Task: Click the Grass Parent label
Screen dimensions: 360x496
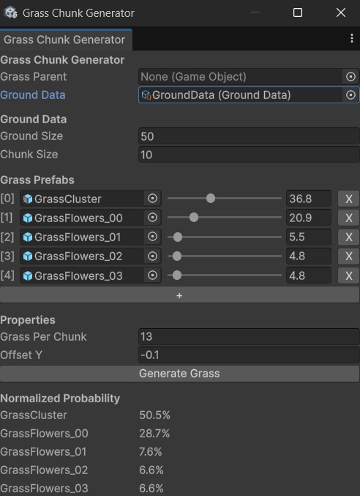Action: (34, 76)
